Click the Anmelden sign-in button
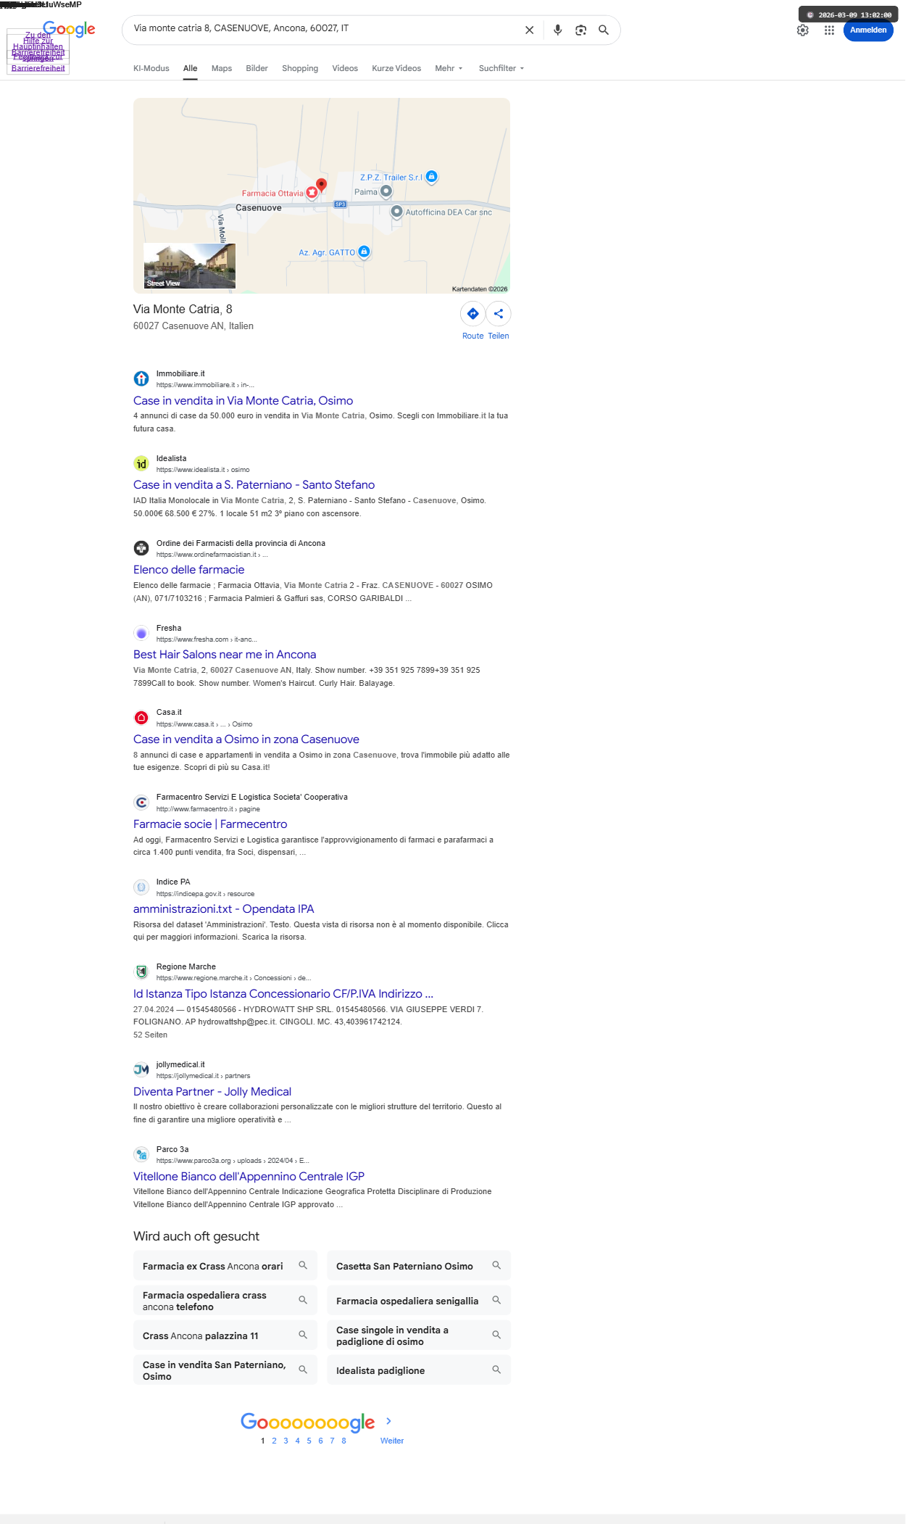The height and width of the screenshot is (1524, 916). point(868,30)
